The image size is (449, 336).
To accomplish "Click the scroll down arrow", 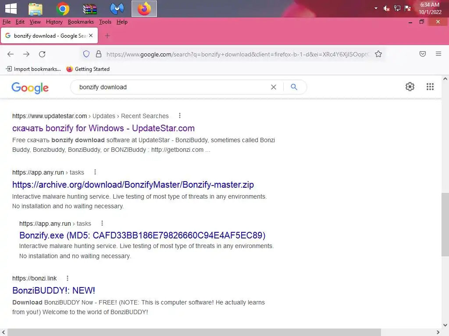I will click(445, 325).
